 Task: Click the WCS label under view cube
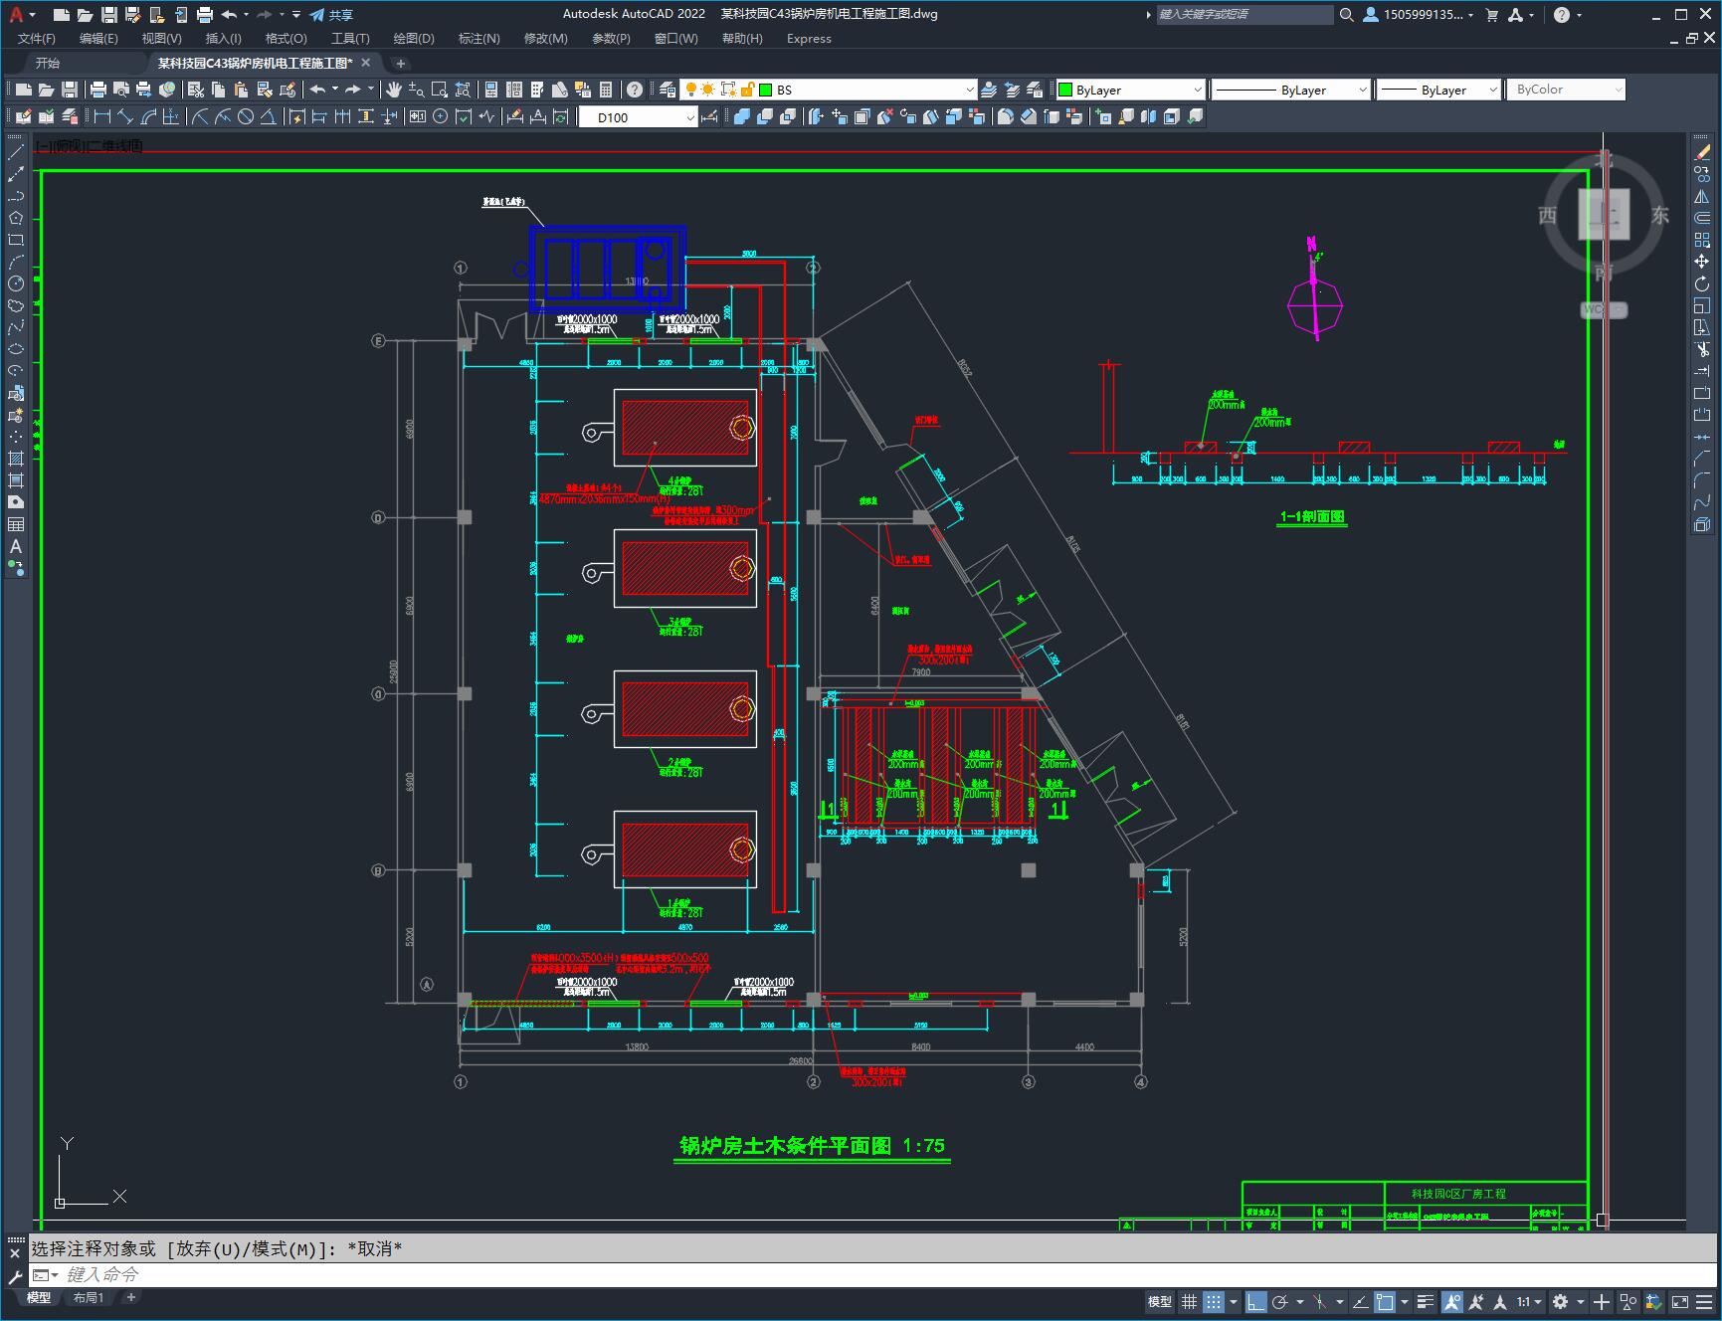coord(1603,309)
